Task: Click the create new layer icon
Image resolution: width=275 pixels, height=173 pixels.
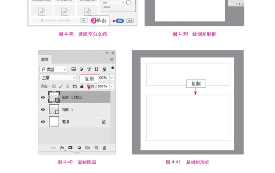Action: [96, 148]
